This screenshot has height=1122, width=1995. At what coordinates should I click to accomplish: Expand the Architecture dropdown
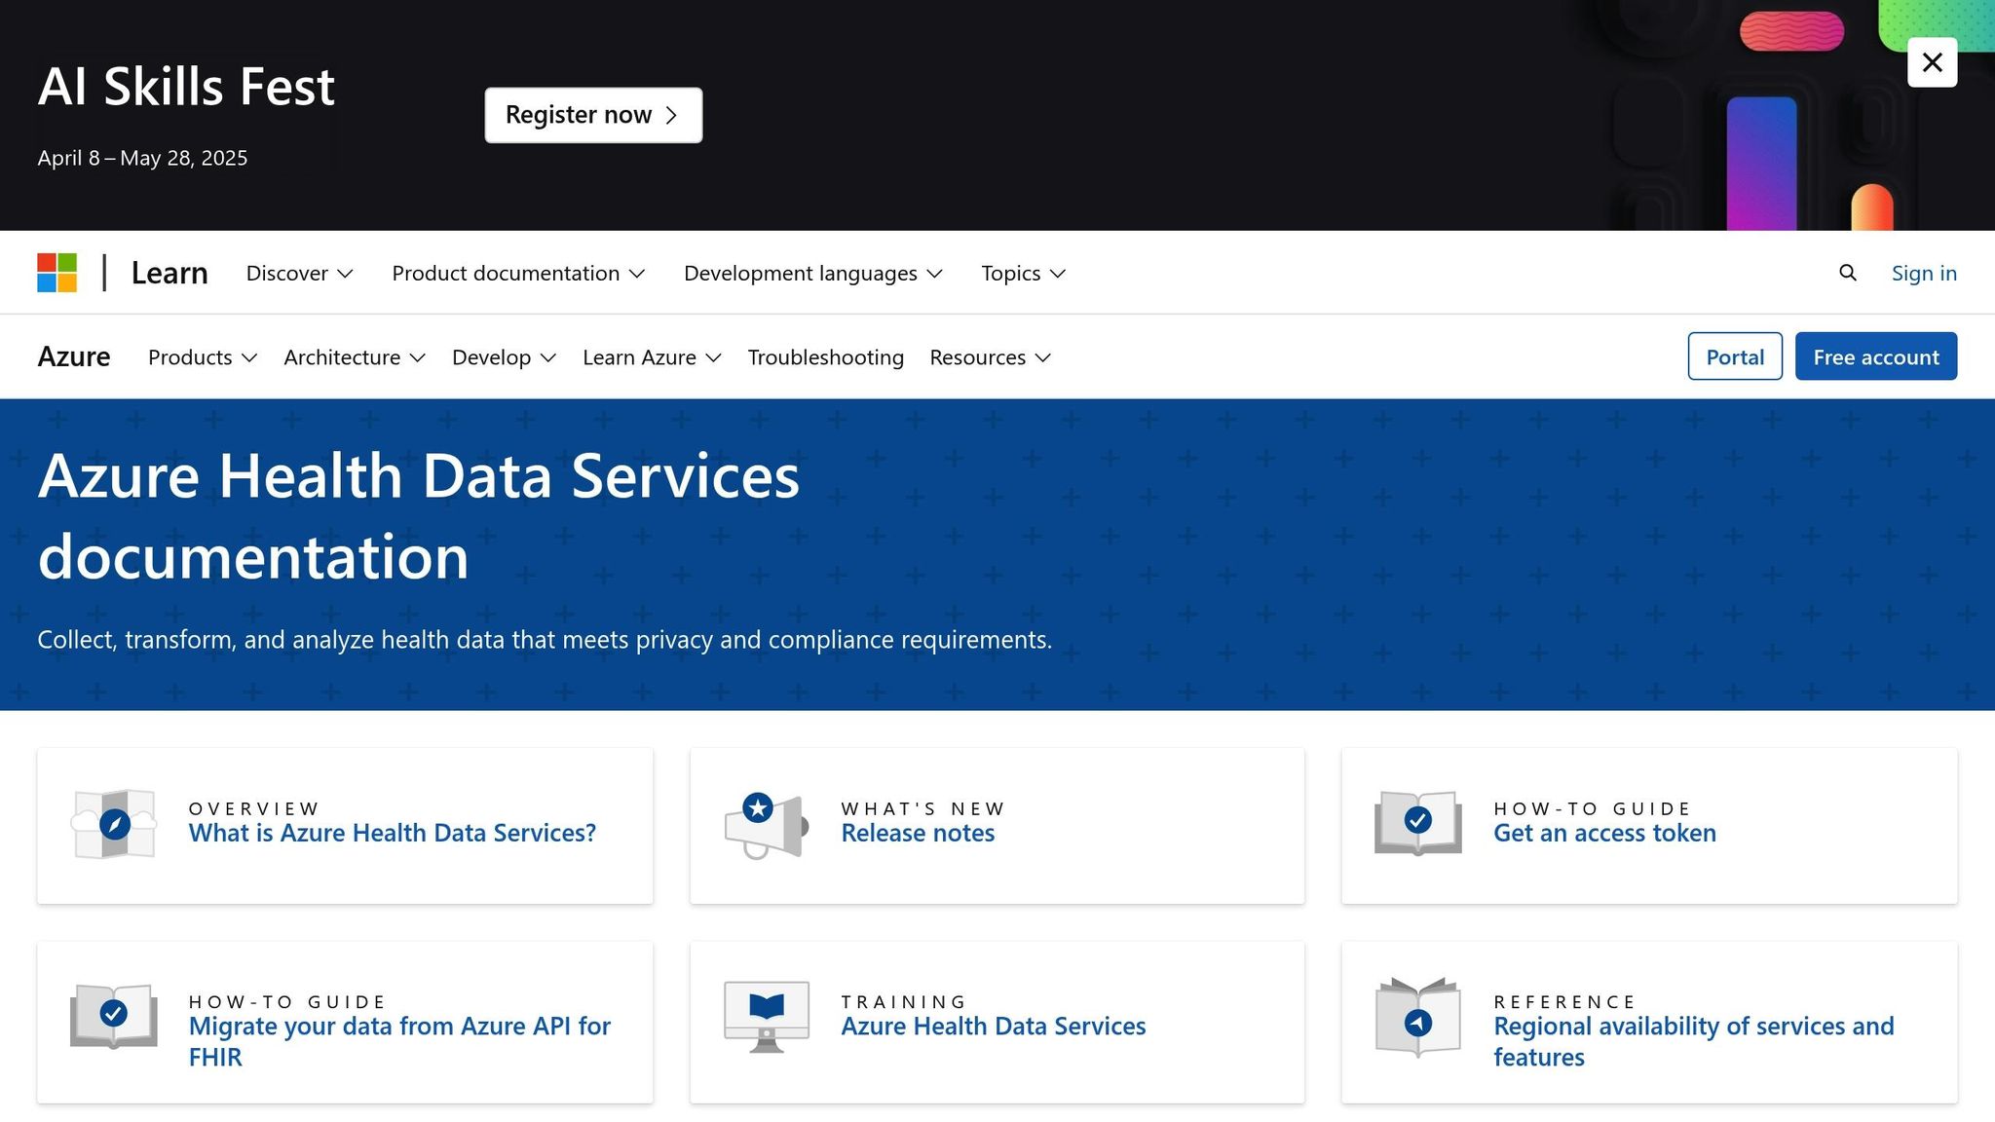(x=355, y=357)
